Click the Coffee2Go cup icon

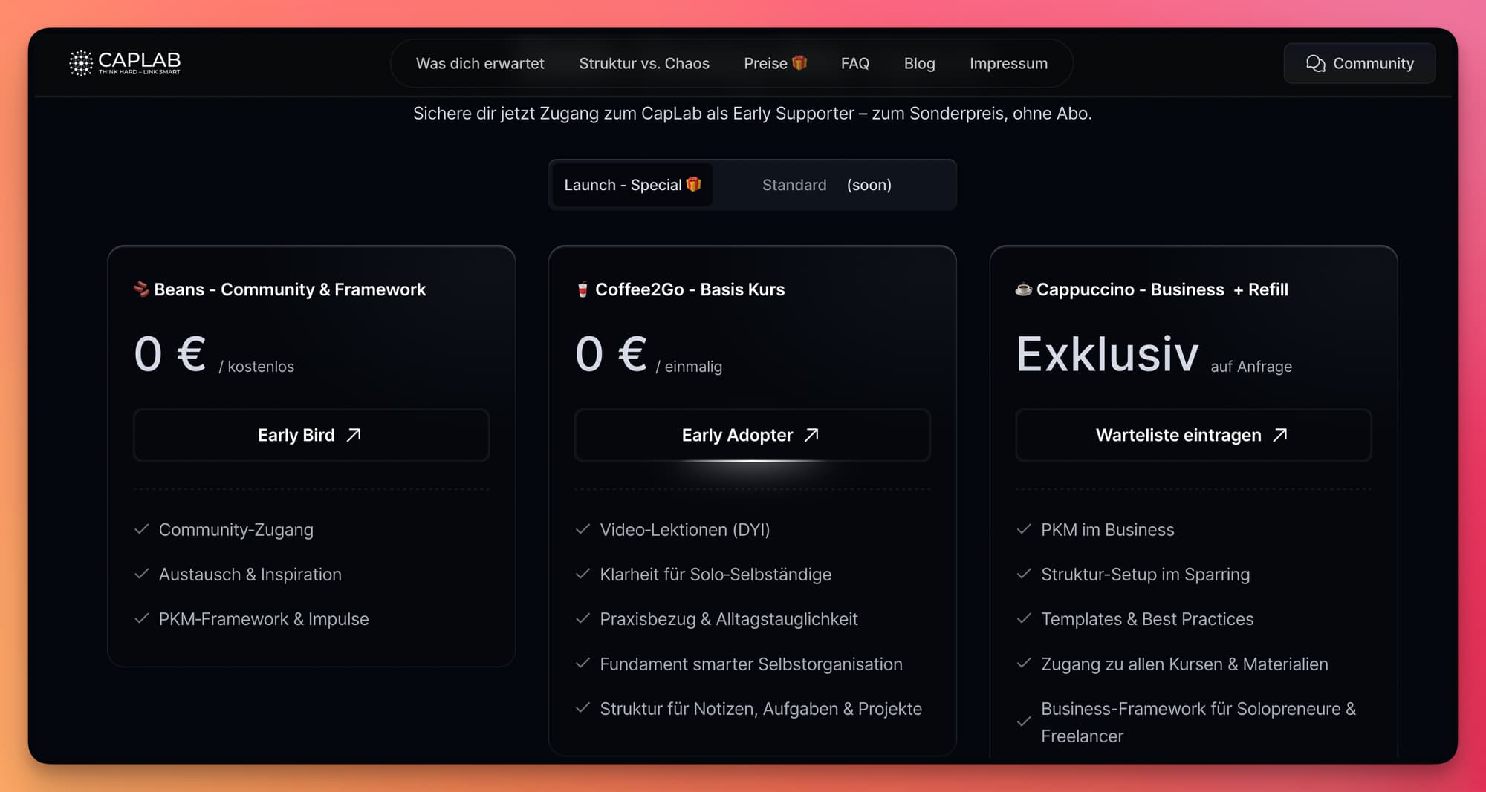pos(583,289)
